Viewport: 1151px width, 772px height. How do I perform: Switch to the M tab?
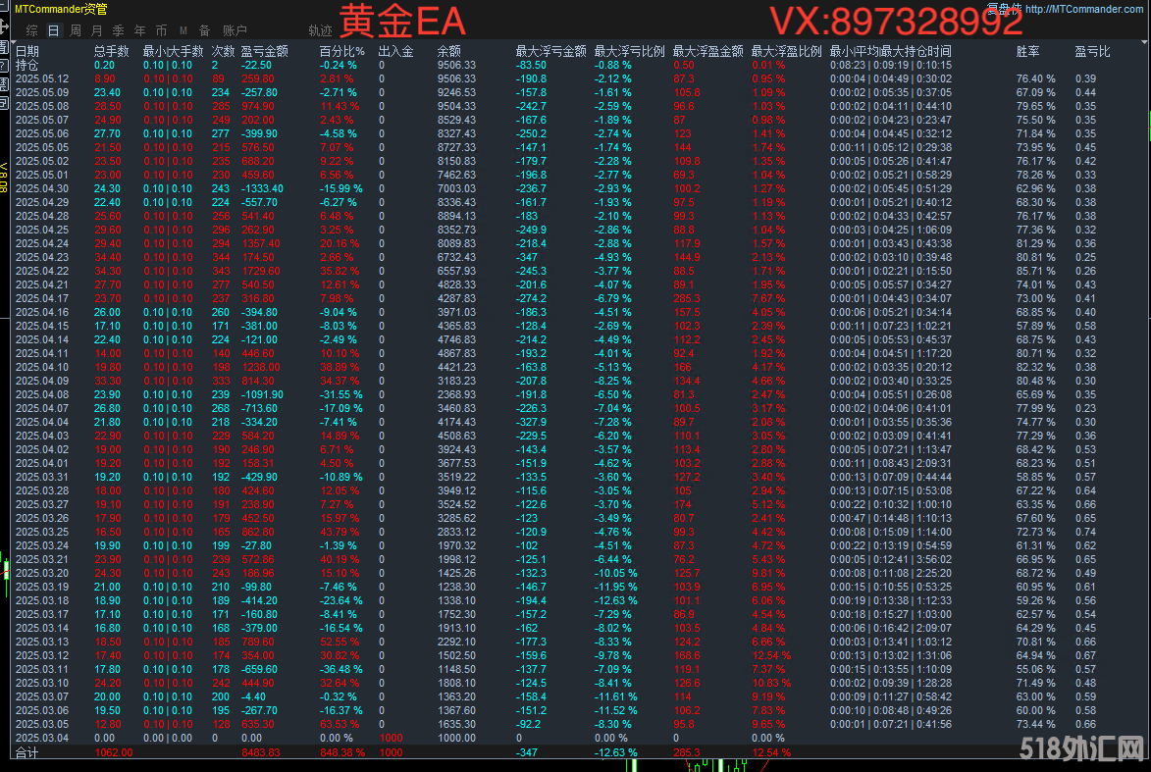183,30
